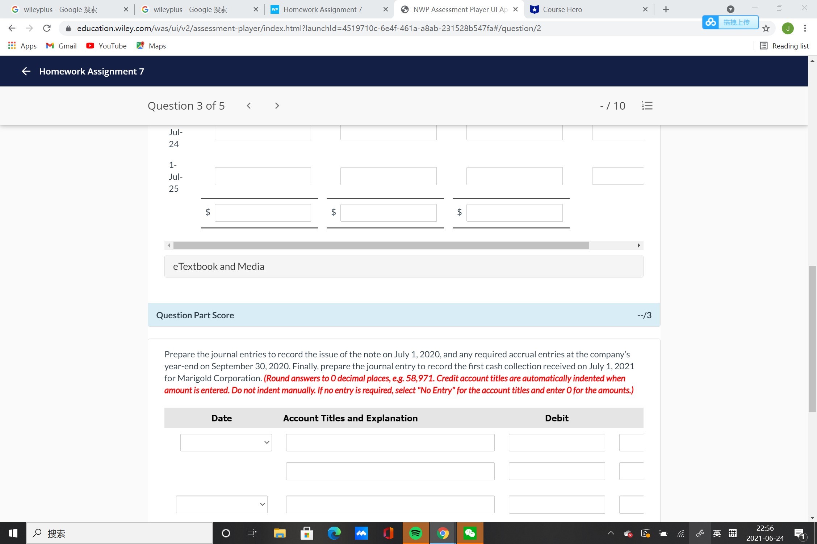Click the back arrow next to Homework Assignment 7
817x544 pixels.
(26, 71)
